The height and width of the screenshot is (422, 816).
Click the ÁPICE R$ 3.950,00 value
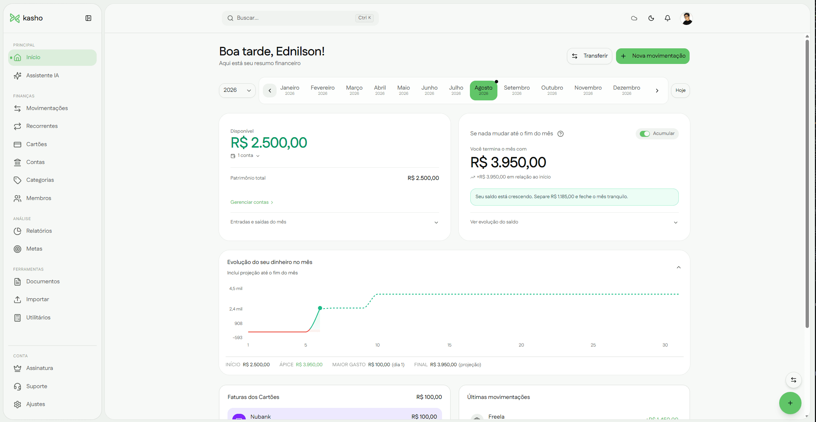pos(309,365)
